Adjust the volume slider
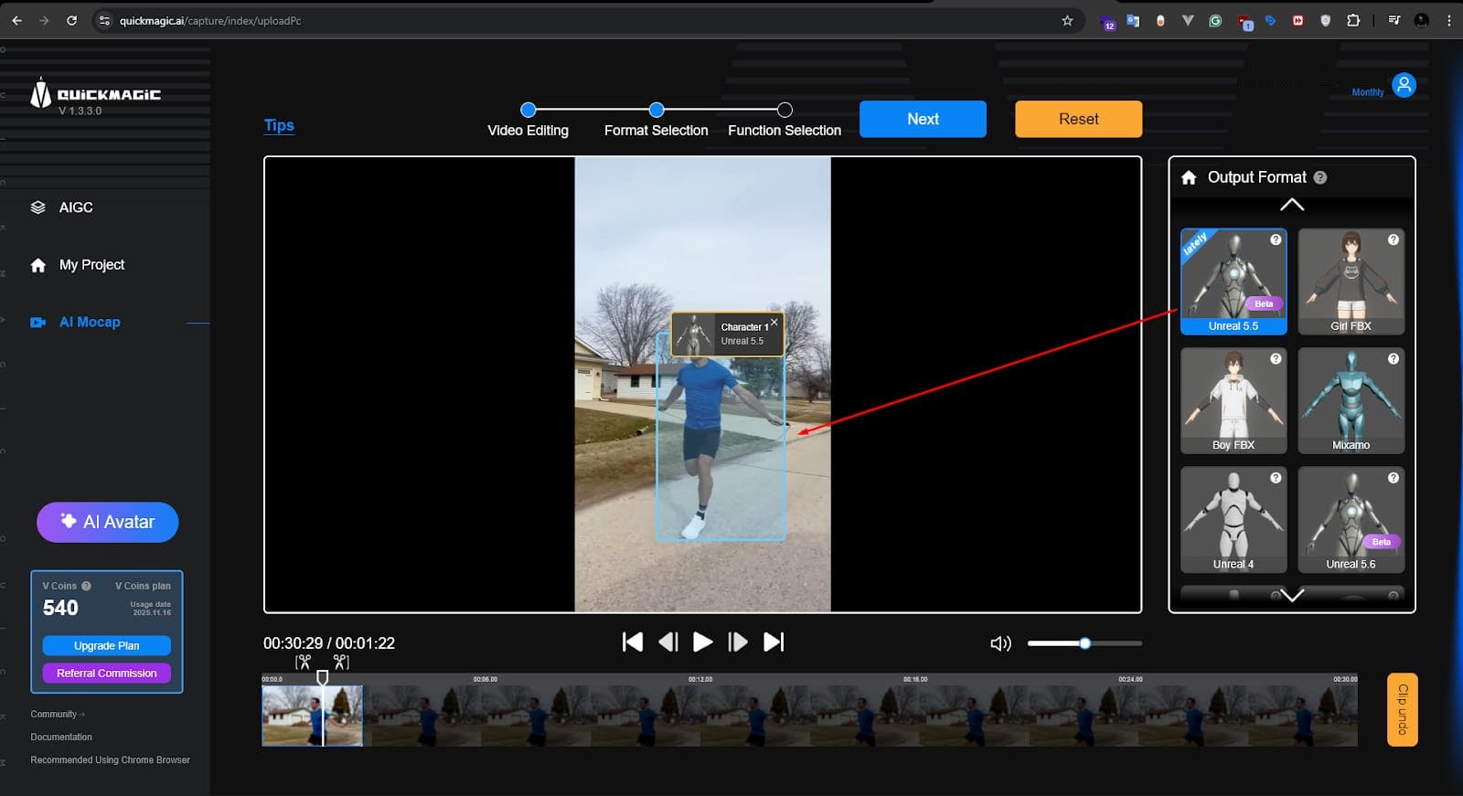Viewport: 1463px width, 796px height. click(1084, 643)
